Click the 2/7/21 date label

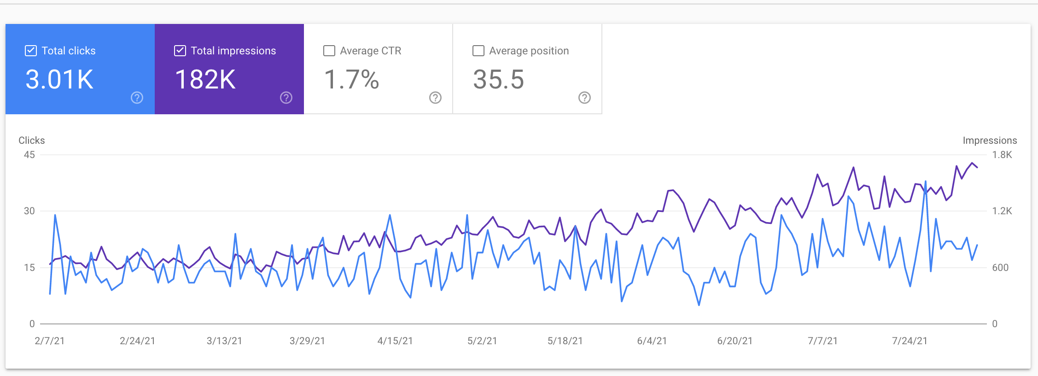50,341
